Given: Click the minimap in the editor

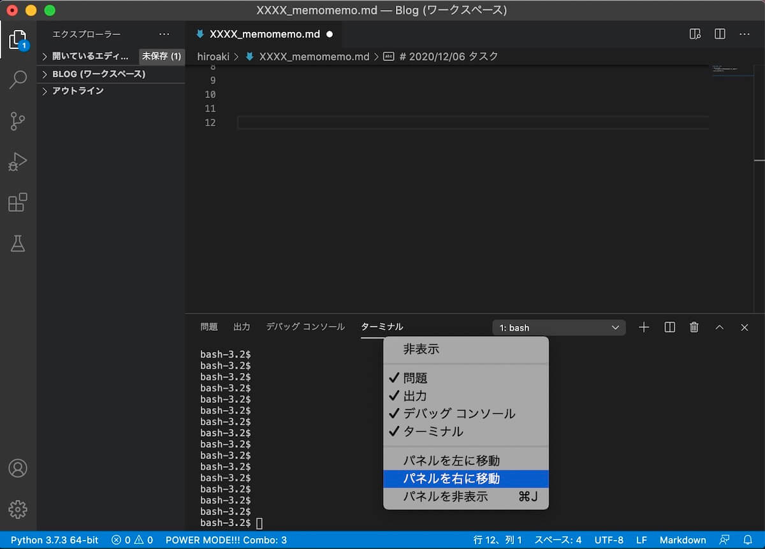Looking at the screenshot, I should point(732,70).
